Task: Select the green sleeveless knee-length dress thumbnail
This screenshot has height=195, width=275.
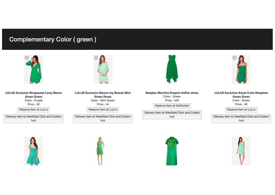Action: click(x=101, y=151)
